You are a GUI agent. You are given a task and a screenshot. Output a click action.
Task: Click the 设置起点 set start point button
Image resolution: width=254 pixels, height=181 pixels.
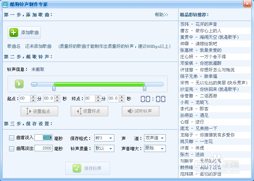[x=39, y=111]
